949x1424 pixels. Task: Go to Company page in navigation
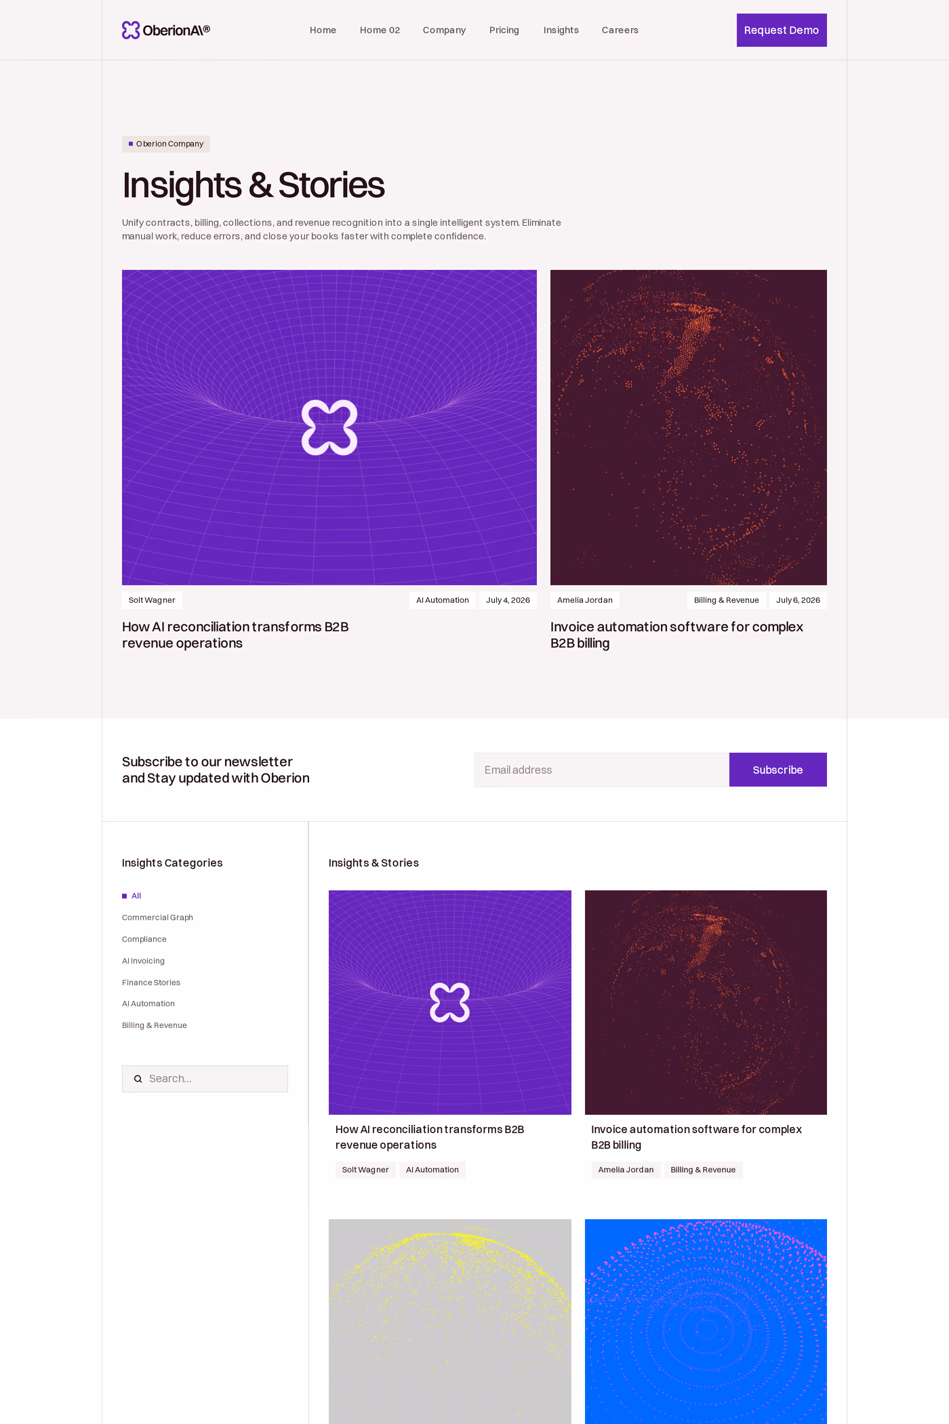click(444, 30)
